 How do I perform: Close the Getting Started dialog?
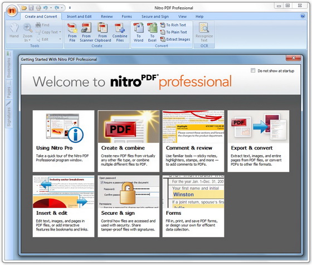click(294, 58)
